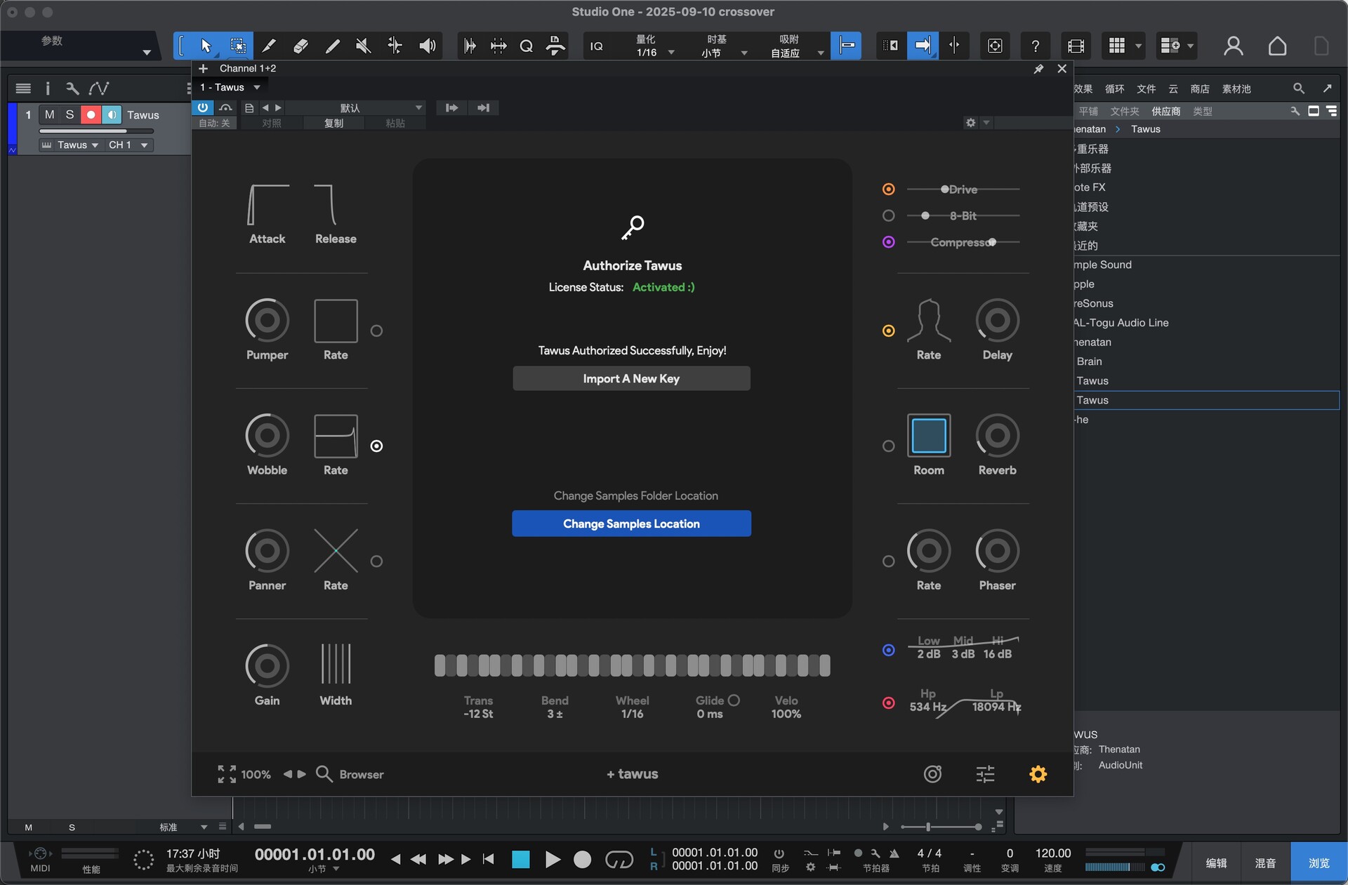Open the video player icon
This screenshot has width=1348, height=885.
[1076, 46]
